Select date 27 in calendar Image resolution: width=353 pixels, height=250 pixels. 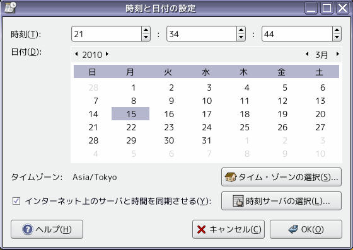coord(320,127)
